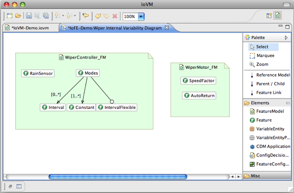Select the WiperController_FM model title

pos(83,58)
